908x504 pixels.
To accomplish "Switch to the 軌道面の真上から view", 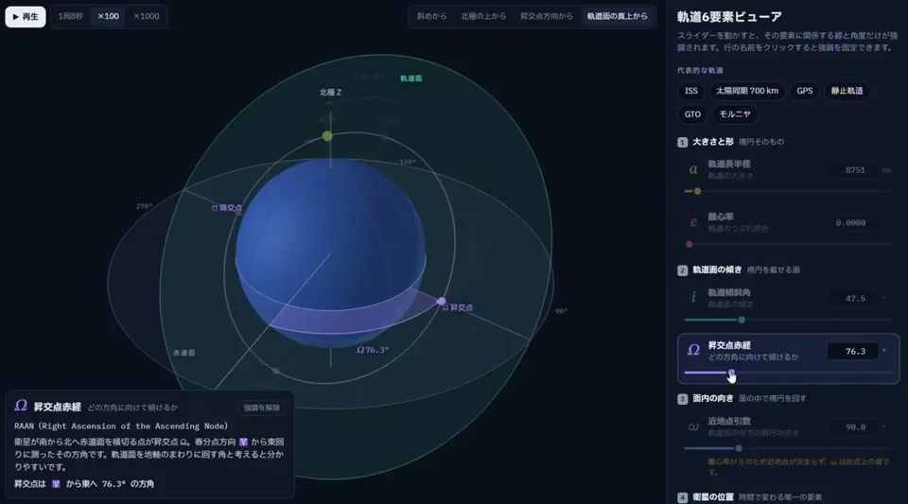I will coord(618,16).
